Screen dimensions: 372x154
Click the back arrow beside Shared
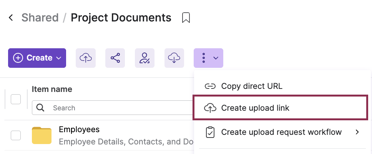coord(11,18)
